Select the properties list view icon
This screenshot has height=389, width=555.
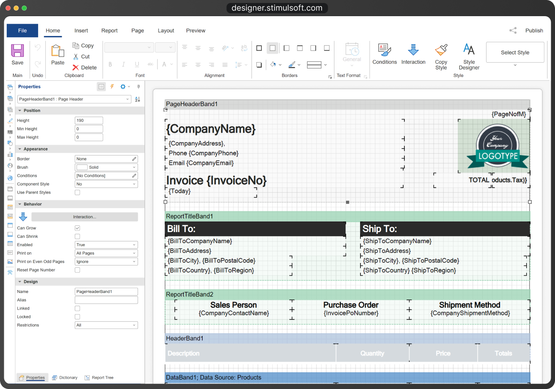pyautogui.click(x=101, y=87)
